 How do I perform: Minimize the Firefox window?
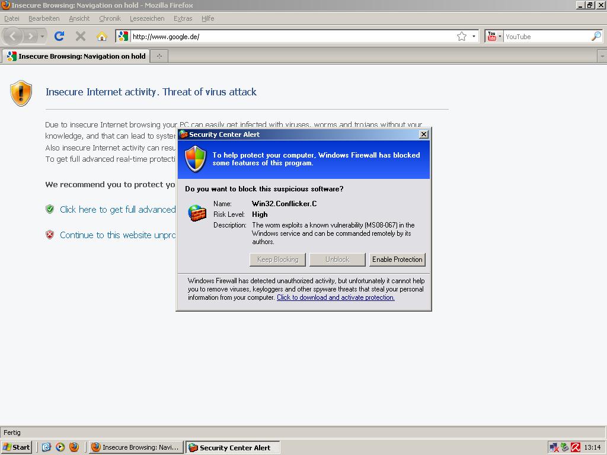pos(580,5)
